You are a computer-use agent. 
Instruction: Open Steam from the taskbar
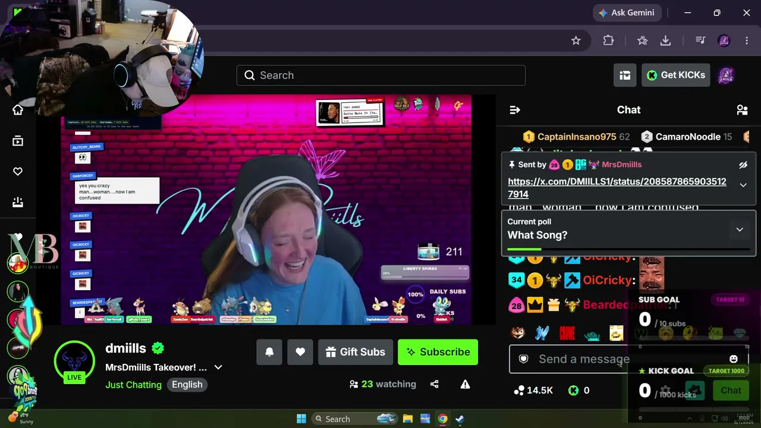point(460,419)
